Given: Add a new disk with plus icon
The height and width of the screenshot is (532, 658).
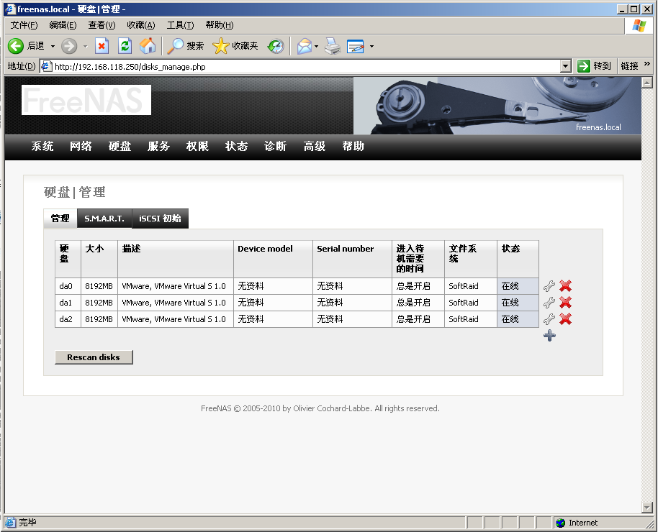Looking at the screenshot, I should (x=549, y=336).
